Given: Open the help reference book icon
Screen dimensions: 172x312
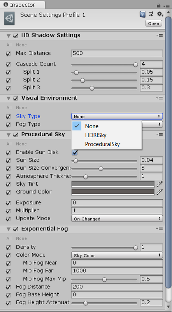Looking at the screenshot, I should coord(142,14).
